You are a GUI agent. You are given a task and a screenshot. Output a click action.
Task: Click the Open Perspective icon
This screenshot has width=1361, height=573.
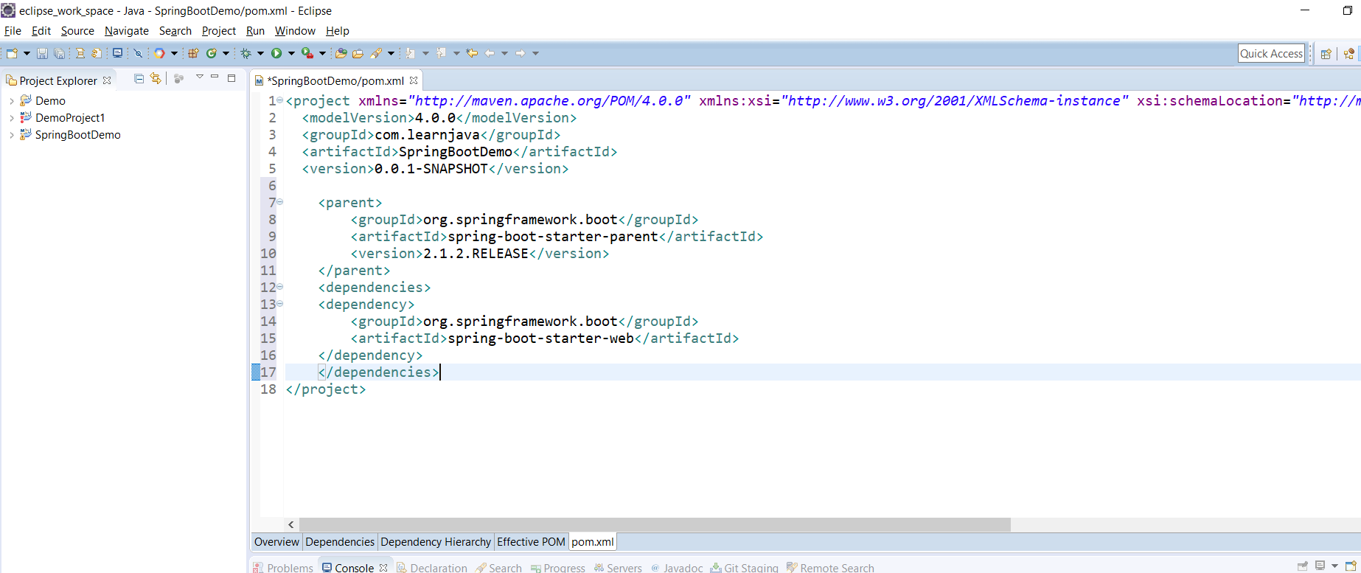coord(1326,53)
